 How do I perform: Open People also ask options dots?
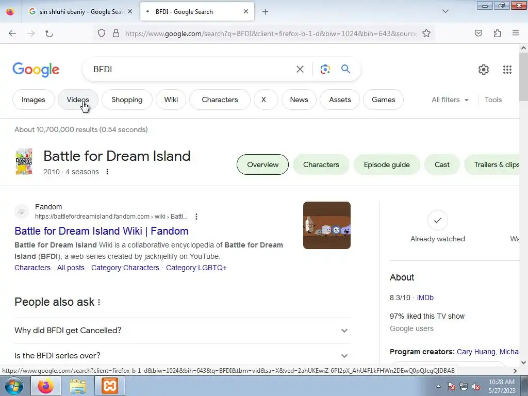[99, 302]
